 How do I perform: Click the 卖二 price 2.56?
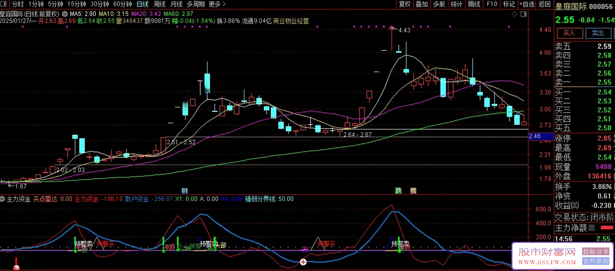(604, 73)
